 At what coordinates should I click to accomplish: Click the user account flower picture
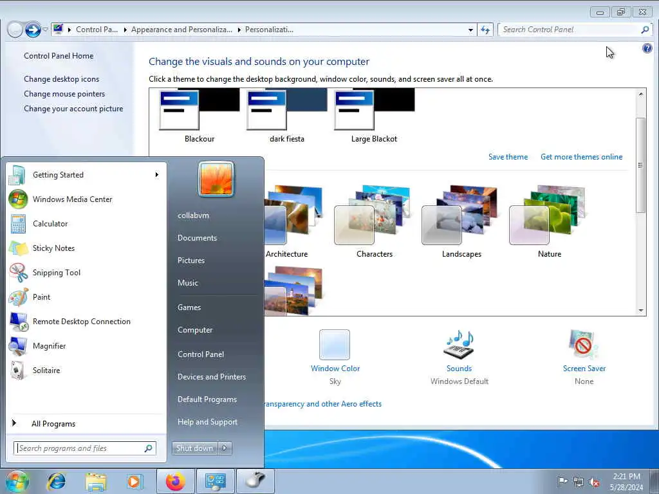216,179
